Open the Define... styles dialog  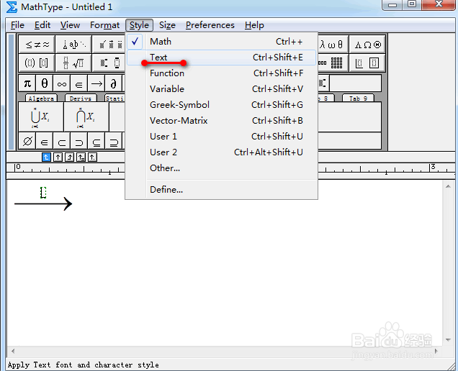[221, 190]
